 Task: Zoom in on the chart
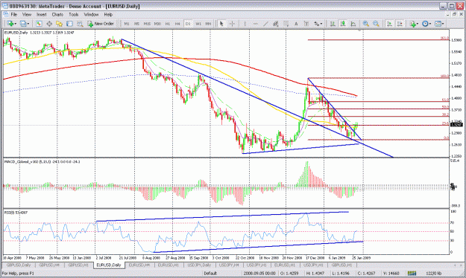pos(366,24)
